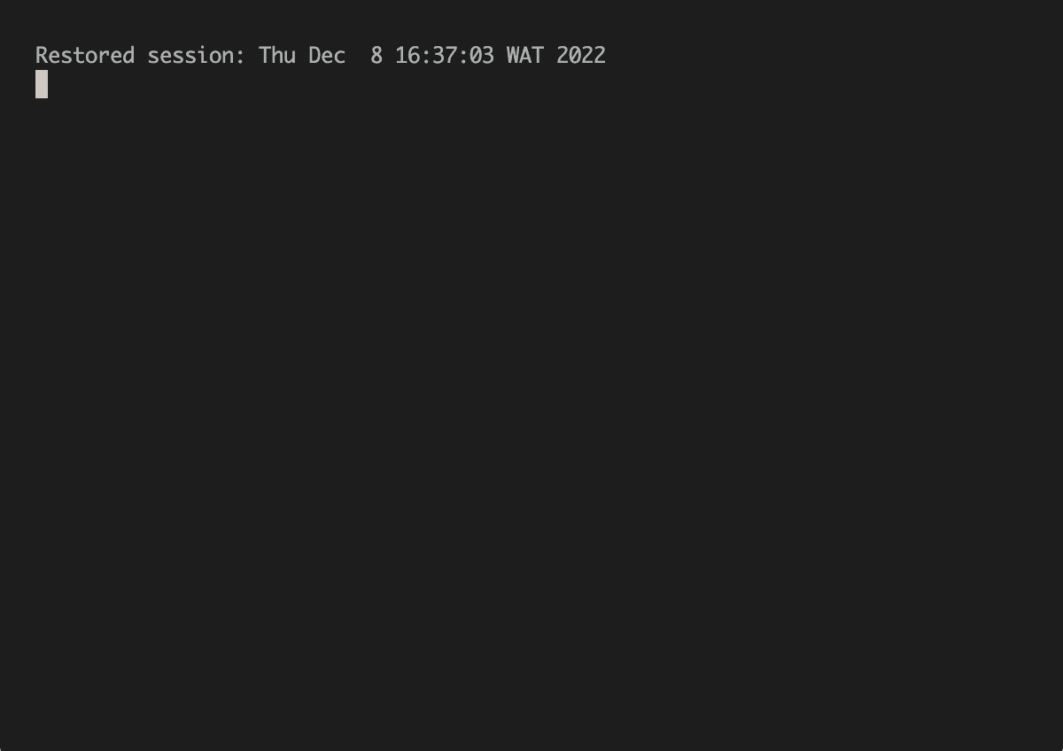Click the colon right after the word "session"
This screenshot has width=1063, height=751.
(x=240, y=55)
